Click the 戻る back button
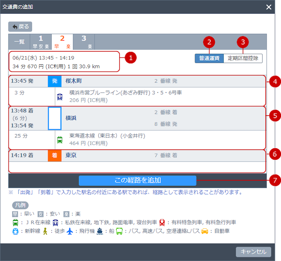281x261 pixels. 20,27
